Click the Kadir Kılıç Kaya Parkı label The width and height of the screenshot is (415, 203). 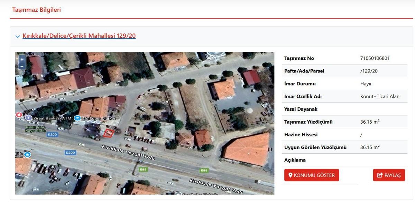(35, 129)
